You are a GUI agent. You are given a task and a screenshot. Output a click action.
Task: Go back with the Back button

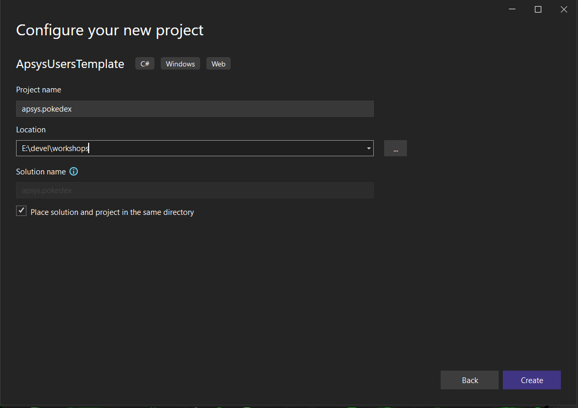469,380
